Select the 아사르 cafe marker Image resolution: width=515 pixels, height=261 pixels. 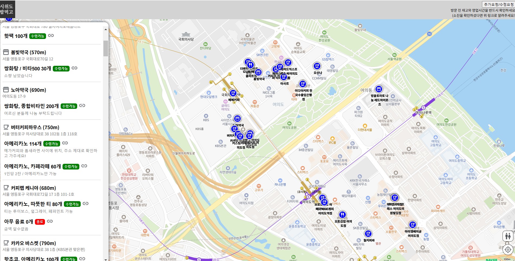(x=284, y=77)
